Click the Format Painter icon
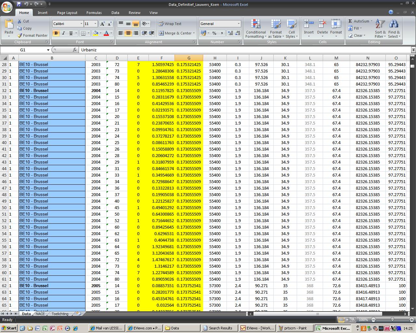Viewport: 416px width, 333px height. point(20,35)
